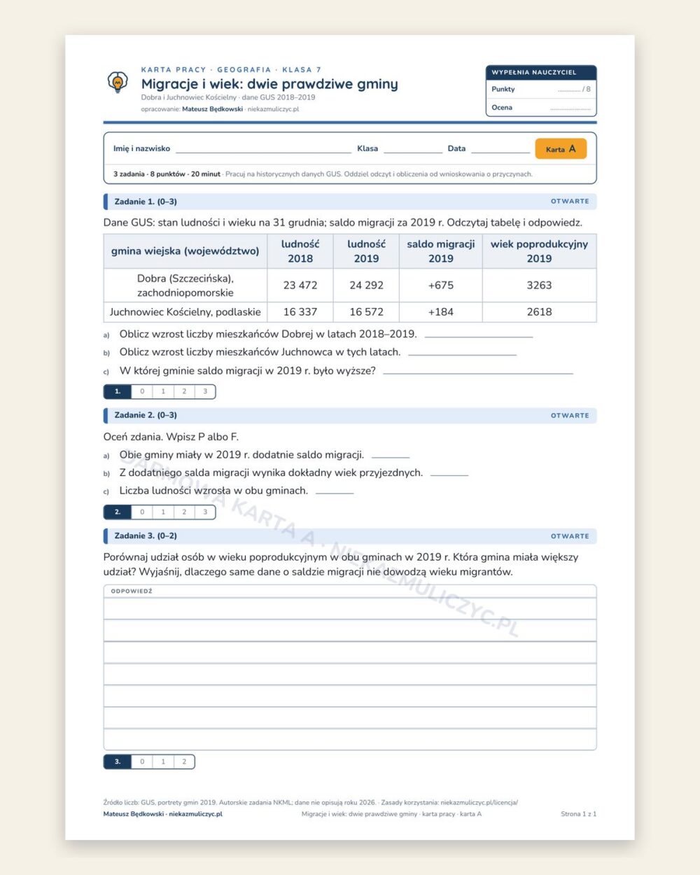Click the worksheet title 'Migracje i wiek: dwie prawdziwe gminy'
Image resolution: width=700 pixels, height=875 pixels.
click(269, 84)
